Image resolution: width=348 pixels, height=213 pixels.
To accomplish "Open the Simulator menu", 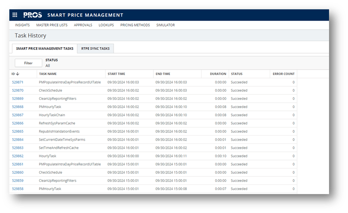I will click(165, 25).
